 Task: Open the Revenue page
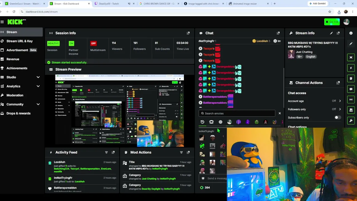21,59
